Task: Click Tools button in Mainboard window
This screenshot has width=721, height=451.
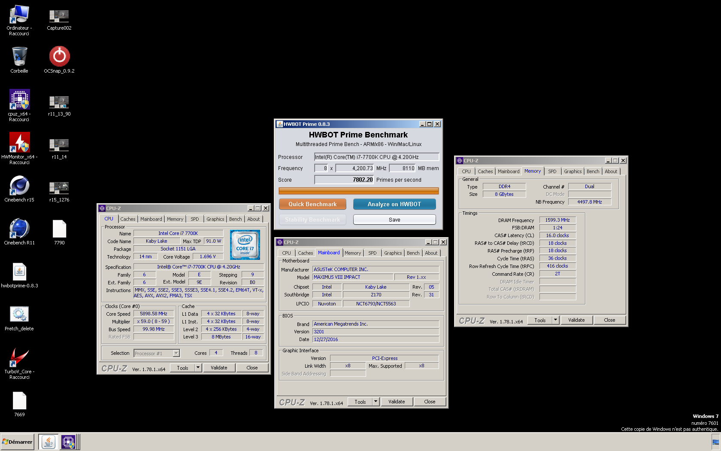Action: pyautogui.click(x=360, y=402)
